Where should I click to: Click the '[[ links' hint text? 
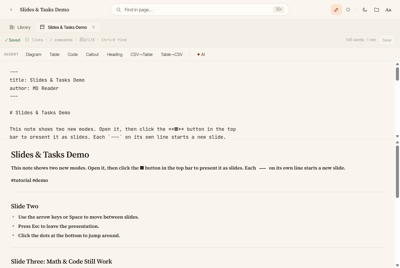(x=34, y=40)
